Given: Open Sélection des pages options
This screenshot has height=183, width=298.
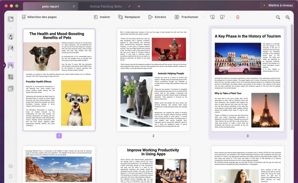Looking at the screenshot, I should pyautogui.click(x=39, y=17).
